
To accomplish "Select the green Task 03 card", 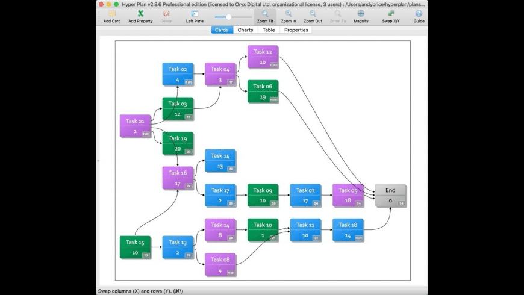I will (x=178, y=108).
